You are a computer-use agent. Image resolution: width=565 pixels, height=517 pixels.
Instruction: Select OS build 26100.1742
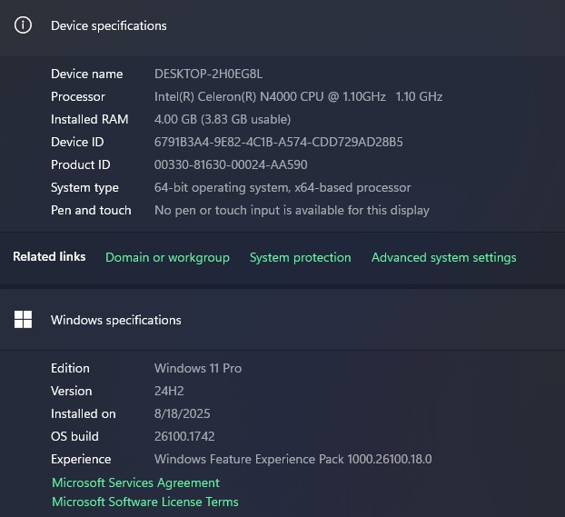click(184, 436)
